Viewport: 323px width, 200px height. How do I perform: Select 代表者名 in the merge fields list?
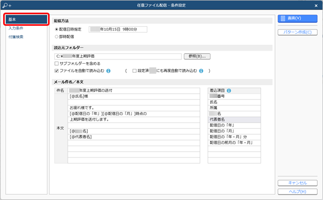click(x=234, y=119)
